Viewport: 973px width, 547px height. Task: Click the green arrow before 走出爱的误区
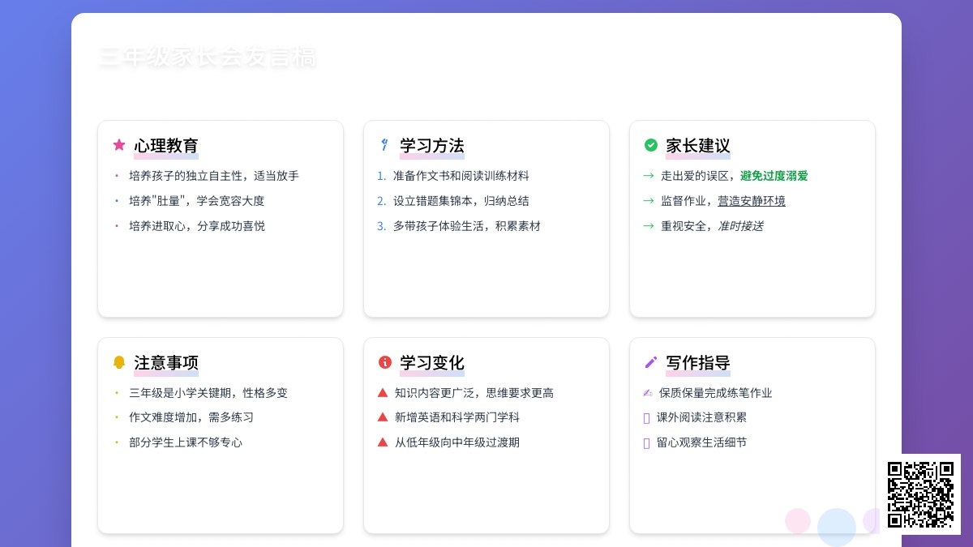649,176
